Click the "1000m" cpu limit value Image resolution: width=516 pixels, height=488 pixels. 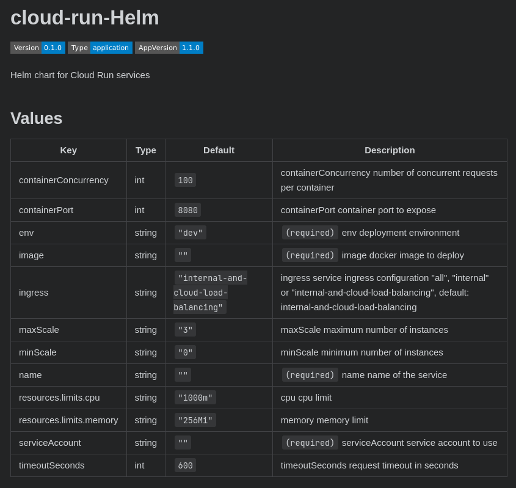click(x=195, y=398)
